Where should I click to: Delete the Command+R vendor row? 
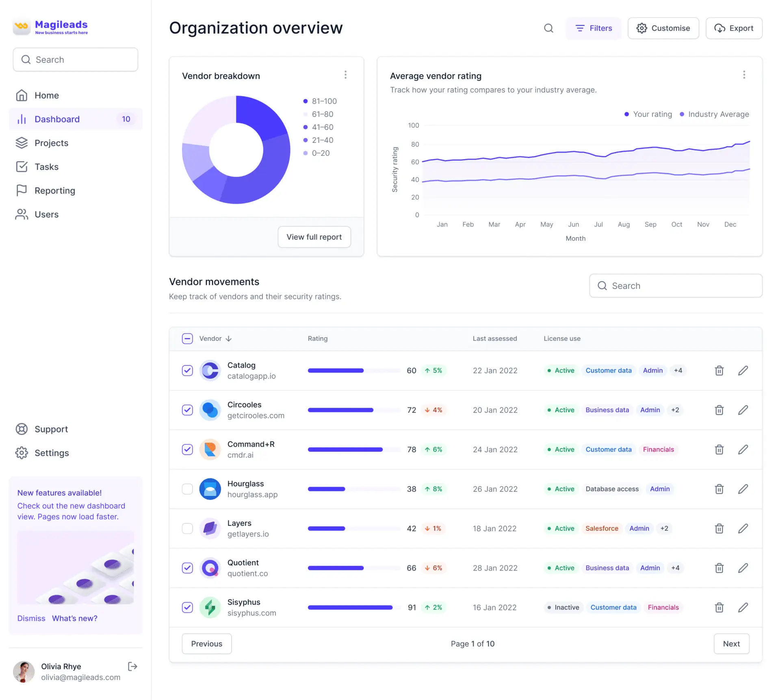click(719, 450)
